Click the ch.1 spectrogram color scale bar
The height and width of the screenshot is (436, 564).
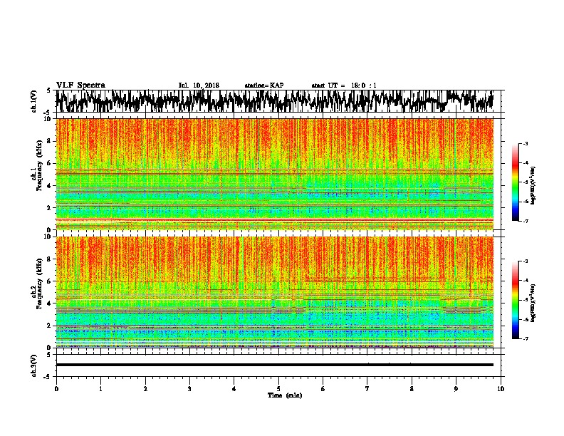click(515, 182)
